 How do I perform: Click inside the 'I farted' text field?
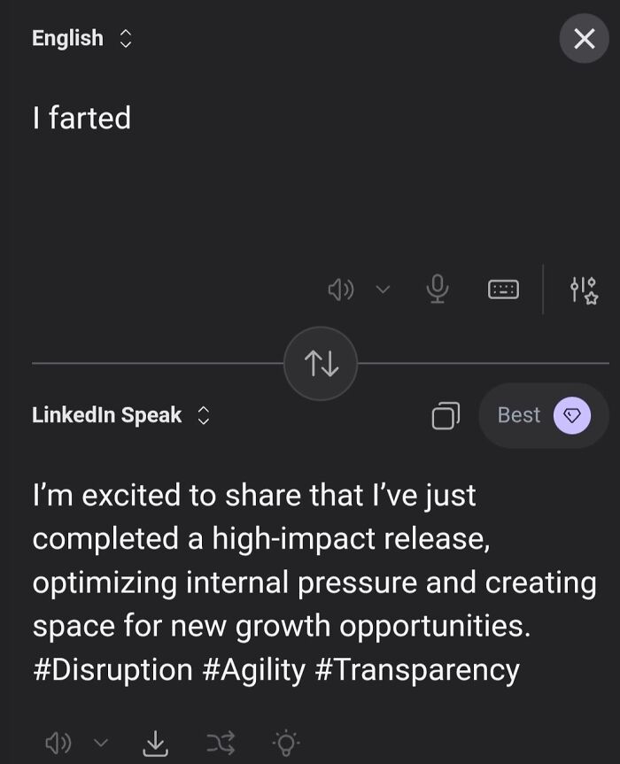[x=82, y=118]
